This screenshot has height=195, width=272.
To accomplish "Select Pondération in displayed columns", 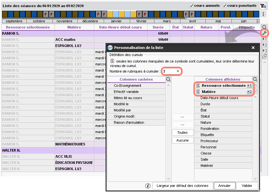I will (223, 129).
